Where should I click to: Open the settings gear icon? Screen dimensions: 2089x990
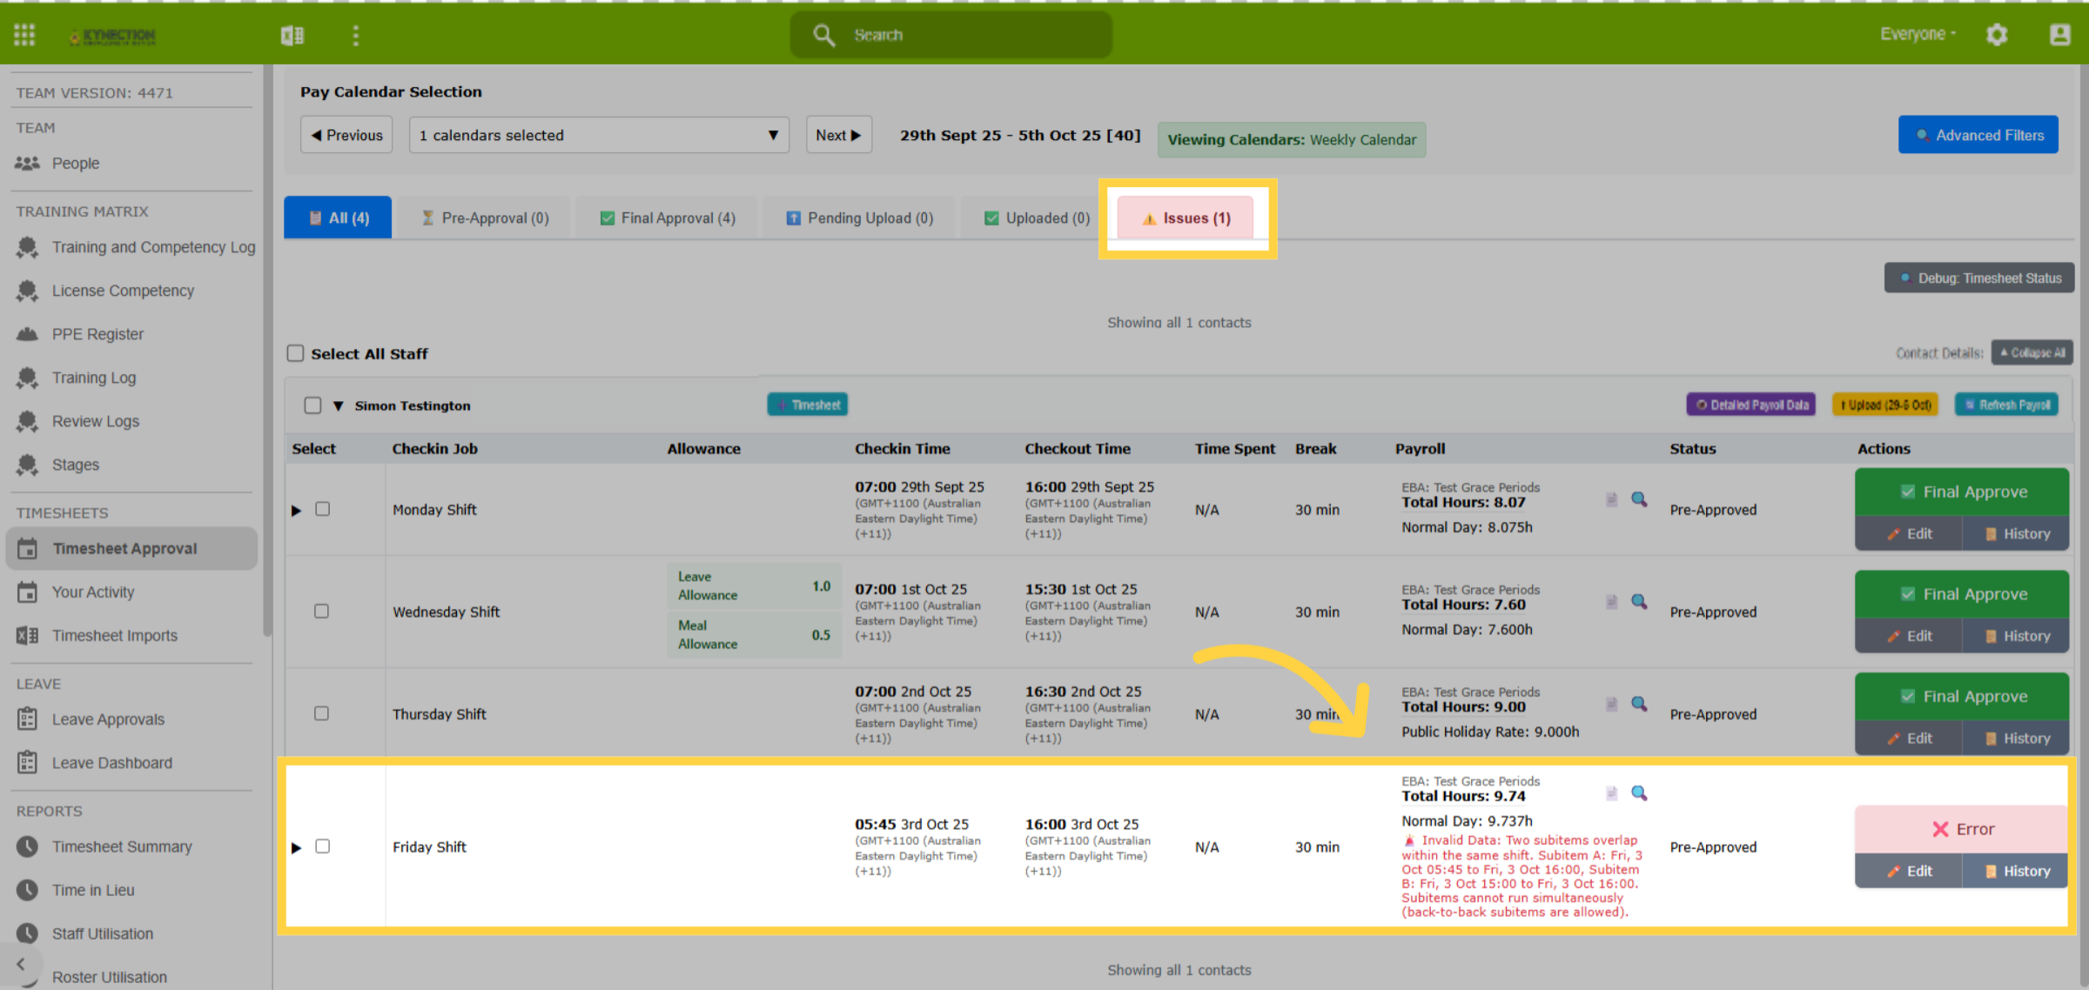[1997, 35]
